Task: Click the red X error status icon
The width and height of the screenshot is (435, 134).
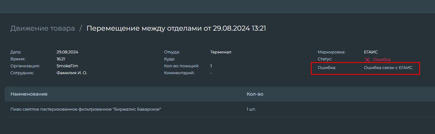Action: 367,60
